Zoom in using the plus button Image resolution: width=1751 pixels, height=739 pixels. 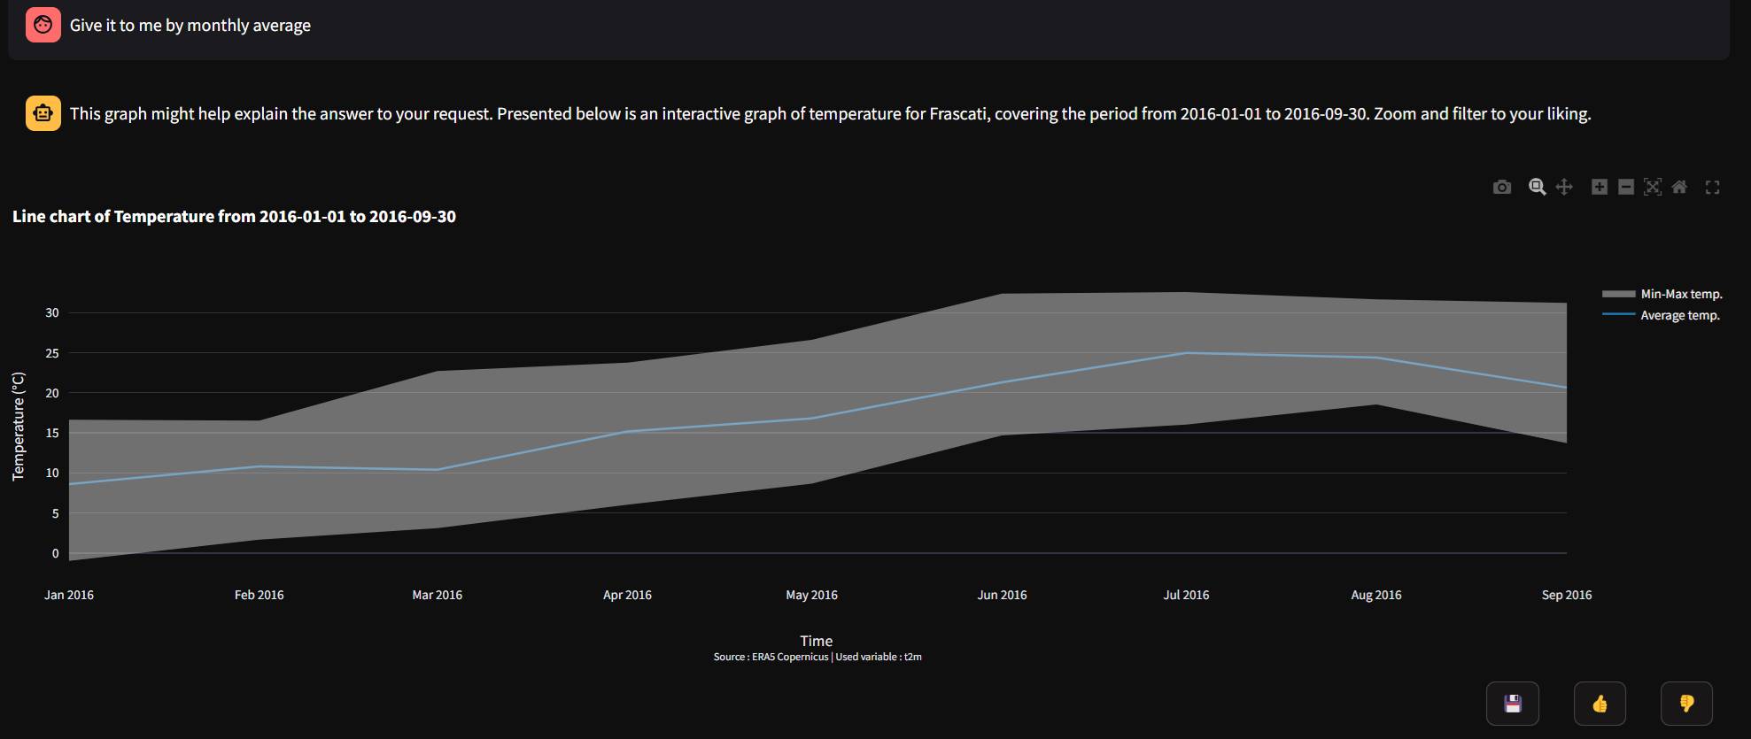click(1599, 187)
